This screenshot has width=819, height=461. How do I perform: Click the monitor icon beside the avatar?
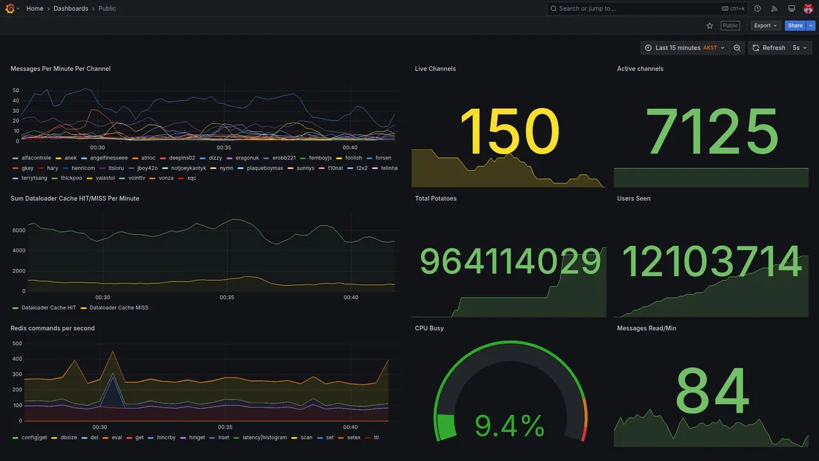(791, 8)
